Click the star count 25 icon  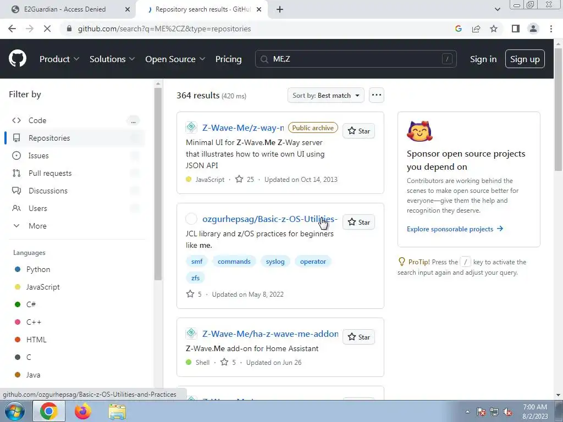pyautogui.click(x=239, y=179)
